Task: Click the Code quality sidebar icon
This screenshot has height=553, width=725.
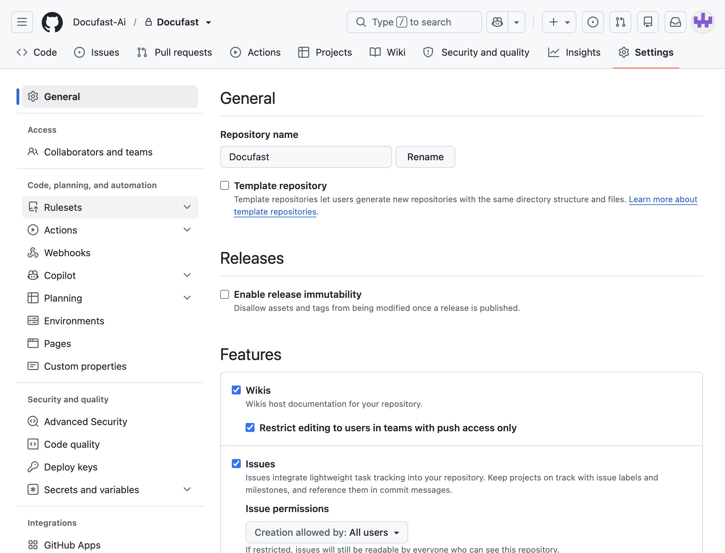Action: [33, 444]
